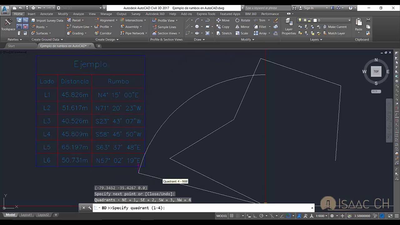Click the Make Current layer tool
The image size is (400, 225).
pos(335,27)
